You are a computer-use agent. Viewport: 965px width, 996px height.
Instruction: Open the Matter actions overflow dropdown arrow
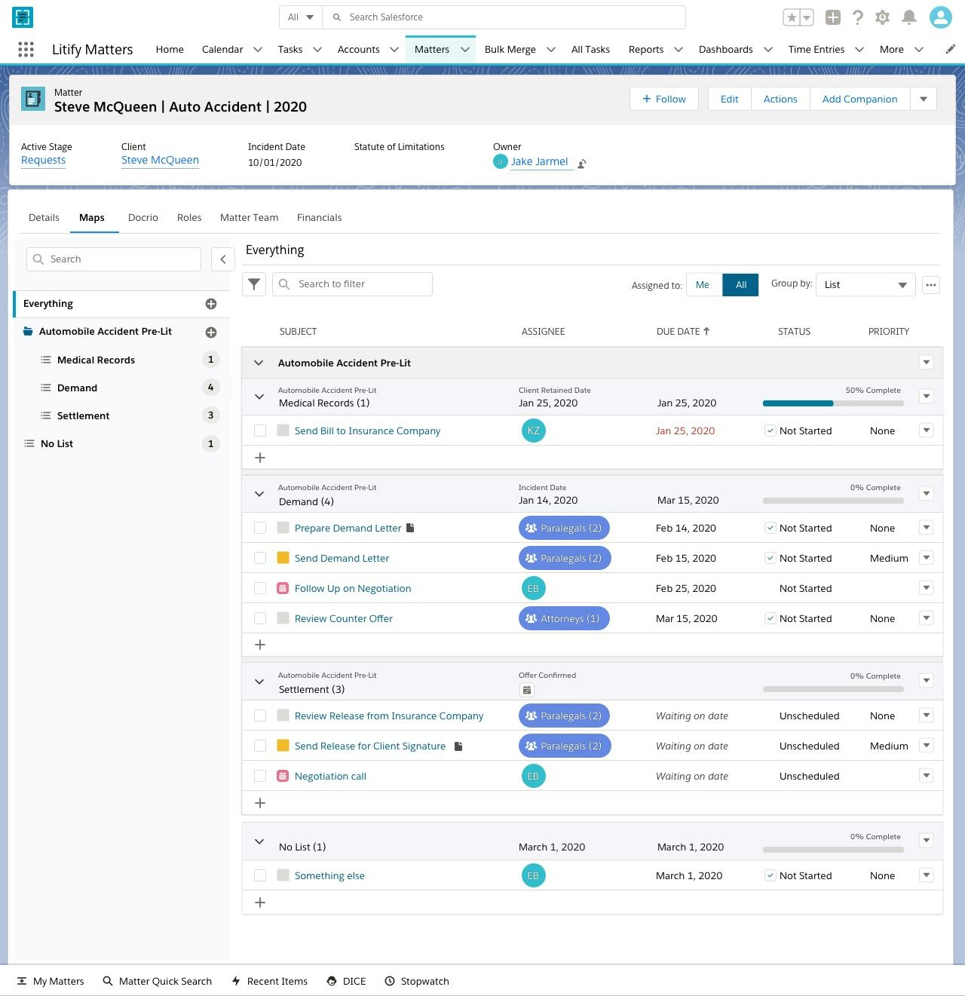coord(924,99)
